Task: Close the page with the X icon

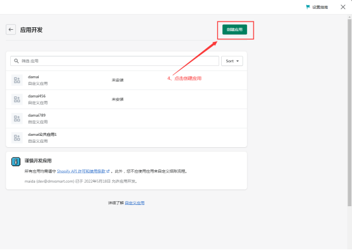Action: pos(343,7)
